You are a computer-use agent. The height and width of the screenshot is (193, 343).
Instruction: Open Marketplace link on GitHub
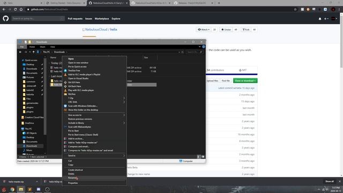coord(102,19)
